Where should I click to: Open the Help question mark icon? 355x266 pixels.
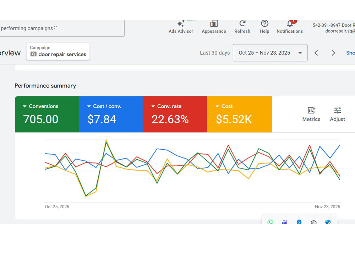(264, 23)
